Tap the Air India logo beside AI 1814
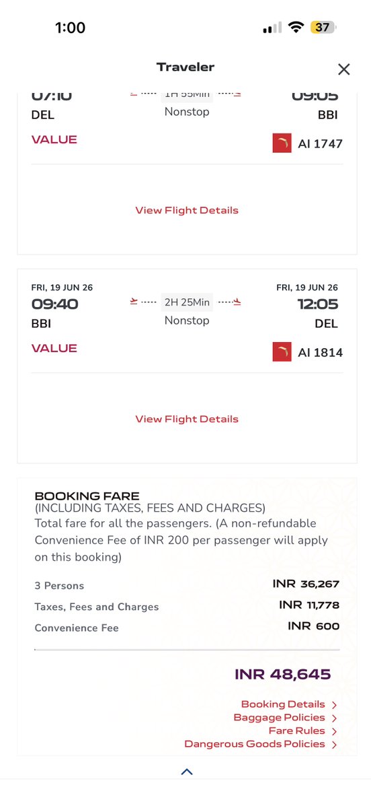The image size is (371, 808). (282, 352)
